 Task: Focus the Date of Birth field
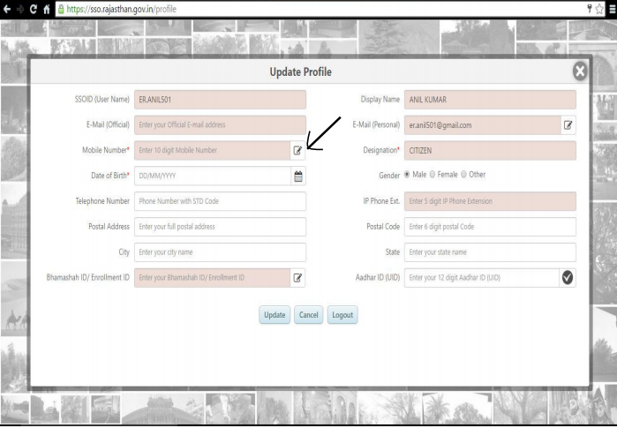pyautogui.click(x=213, y=176)
